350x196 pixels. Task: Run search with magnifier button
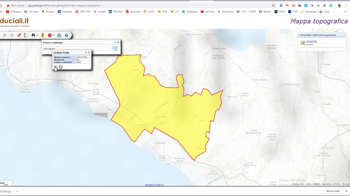[115, 48]
